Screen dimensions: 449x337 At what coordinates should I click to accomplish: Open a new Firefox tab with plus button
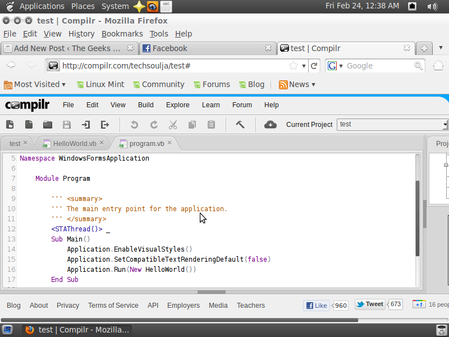click(424, 48)
